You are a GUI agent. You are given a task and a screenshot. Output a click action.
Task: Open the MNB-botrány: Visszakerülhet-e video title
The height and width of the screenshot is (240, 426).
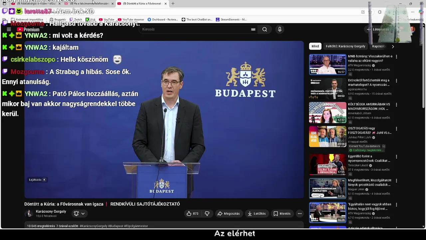click(370, 59)
